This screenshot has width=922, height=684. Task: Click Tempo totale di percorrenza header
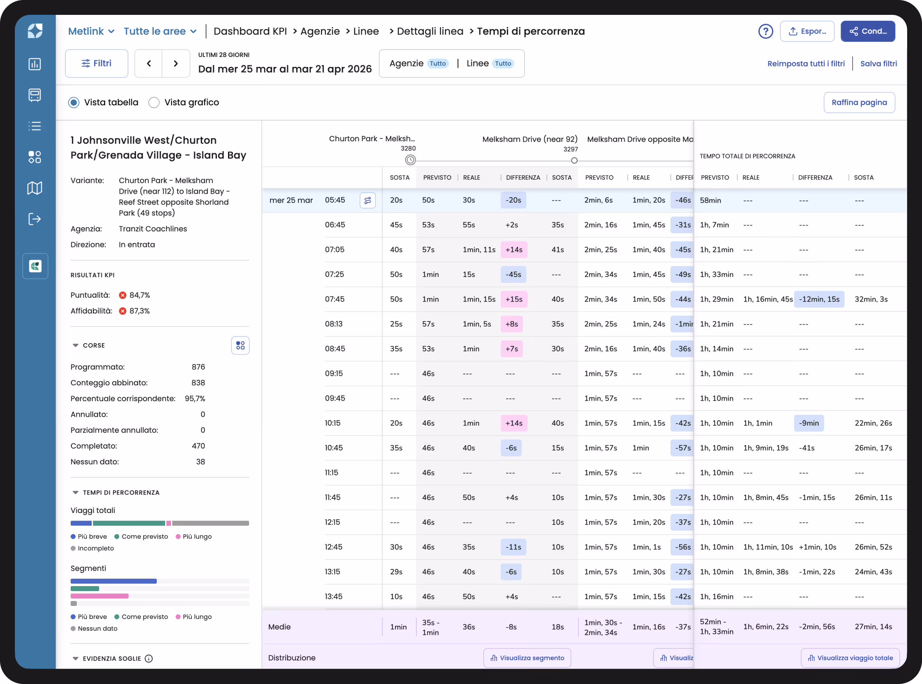click(x=747, y=156)
